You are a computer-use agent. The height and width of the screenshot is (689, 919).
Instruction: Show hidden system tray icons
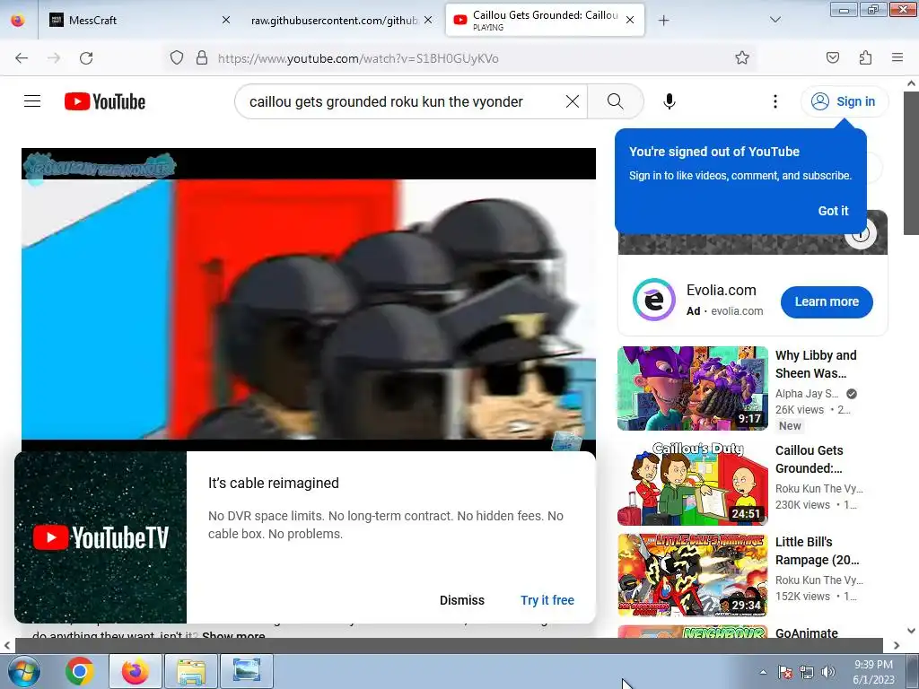point(763,672)
